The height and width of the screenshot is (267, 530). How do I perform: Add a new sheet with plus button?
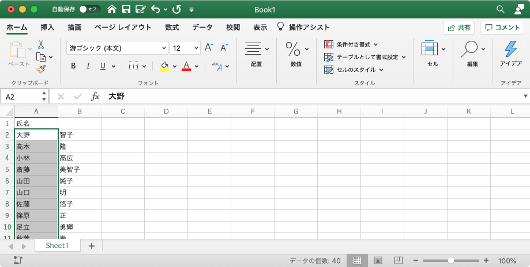(91, 246)
